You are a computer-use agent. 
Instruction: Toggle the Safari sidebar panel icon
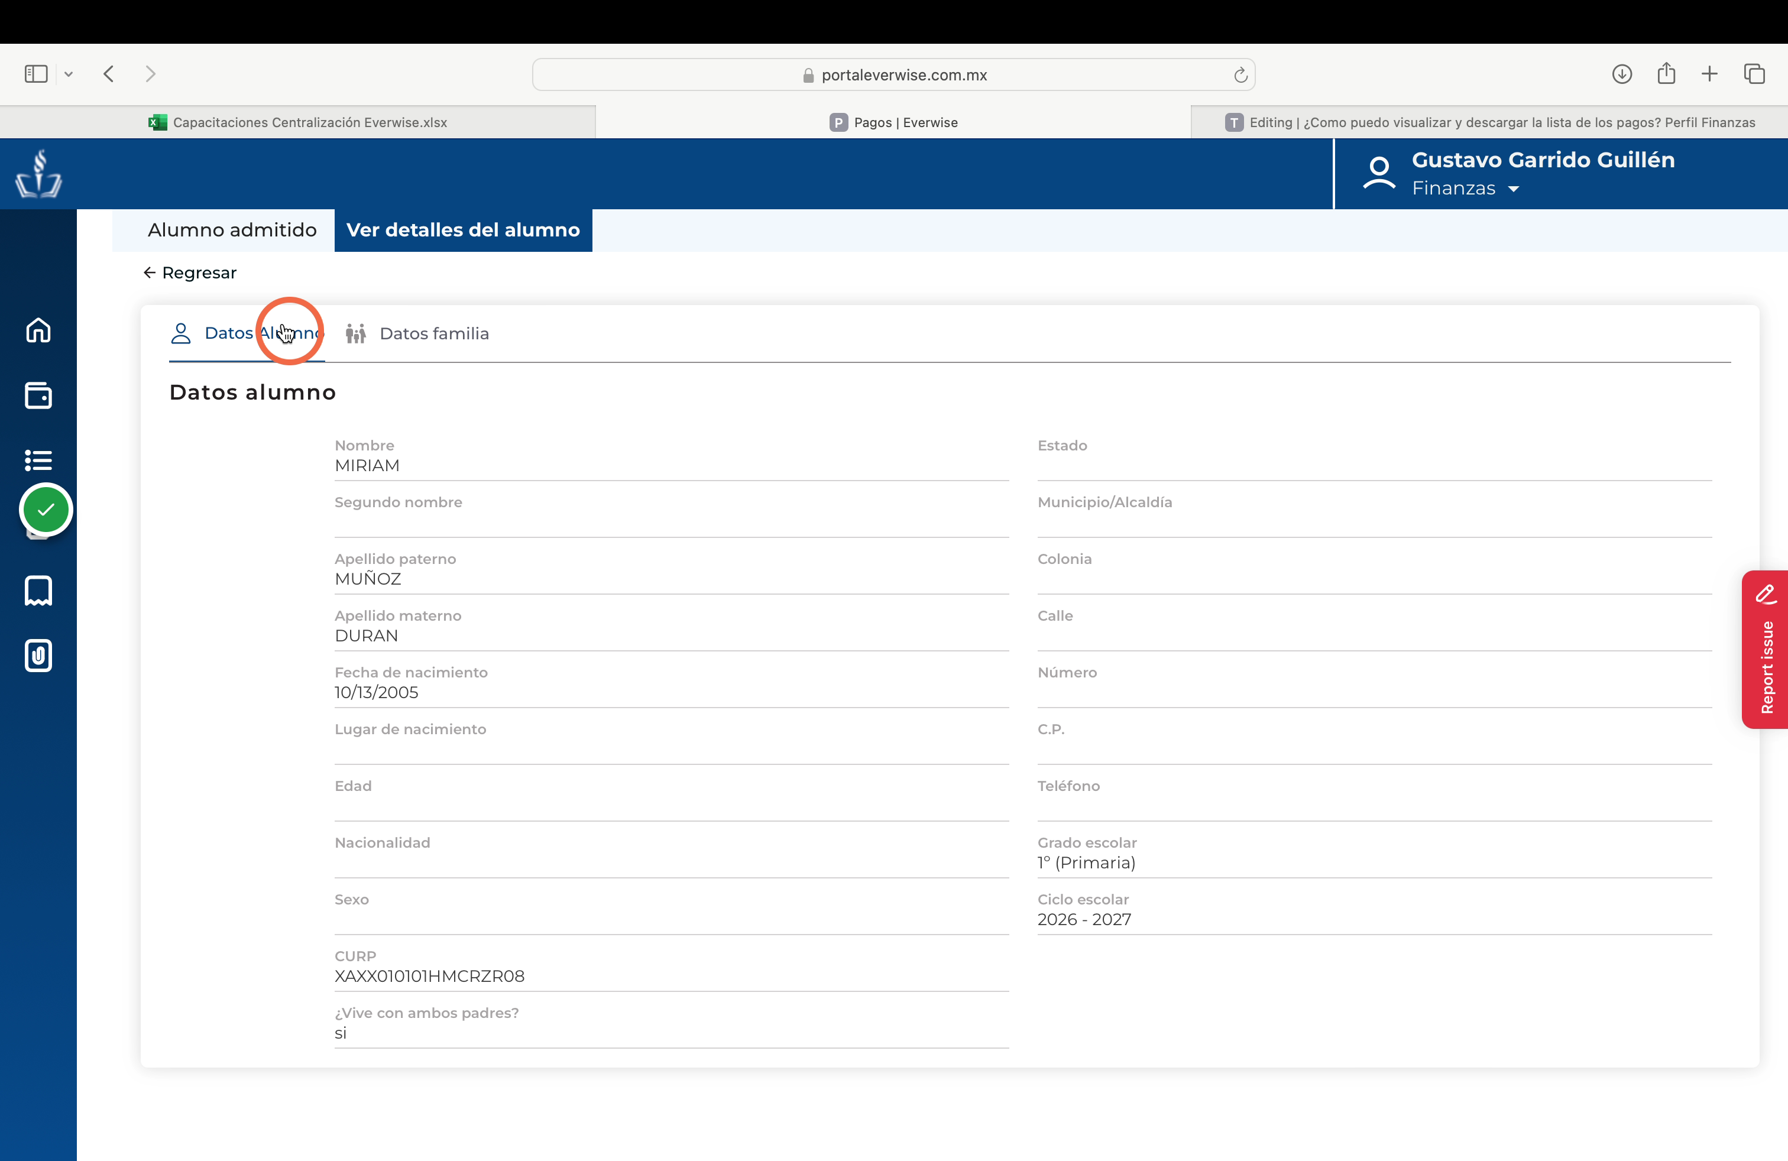(36, 73)
